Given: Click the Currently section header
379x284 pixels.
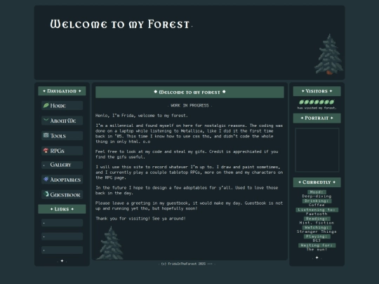Looking at the screenshot, I should coord(317,182).
